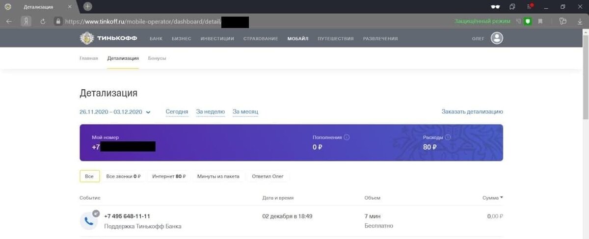589x239 pixels.
Task: Filter period by За месяц
Action: point(245,112)
